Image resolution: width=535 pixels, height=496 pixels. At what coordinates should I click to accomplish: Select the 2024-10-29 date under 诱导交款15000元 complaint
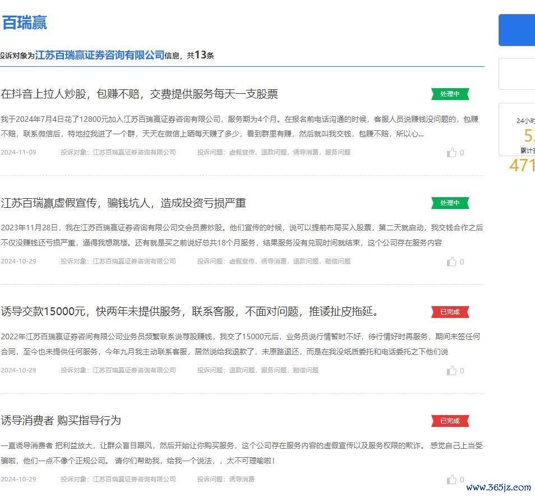point(19,371)
